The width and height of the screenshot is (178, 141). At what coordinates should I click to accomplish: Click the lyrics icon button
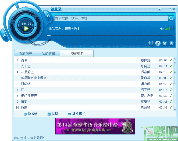158,43
